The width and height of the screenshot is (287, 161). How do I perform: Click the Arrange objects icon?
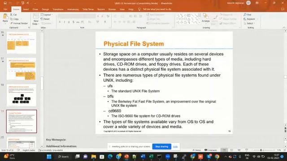(206, 17)
